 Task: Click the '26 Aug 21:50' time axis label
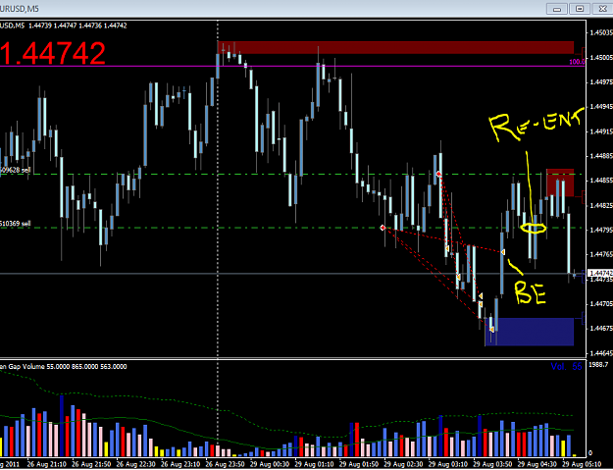92,464
